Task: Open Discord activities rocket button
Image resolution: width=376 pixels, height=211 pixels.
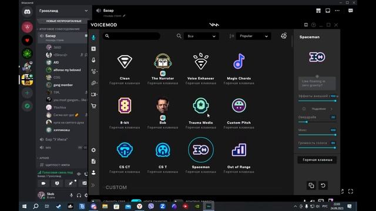Action: pos(70,183)
